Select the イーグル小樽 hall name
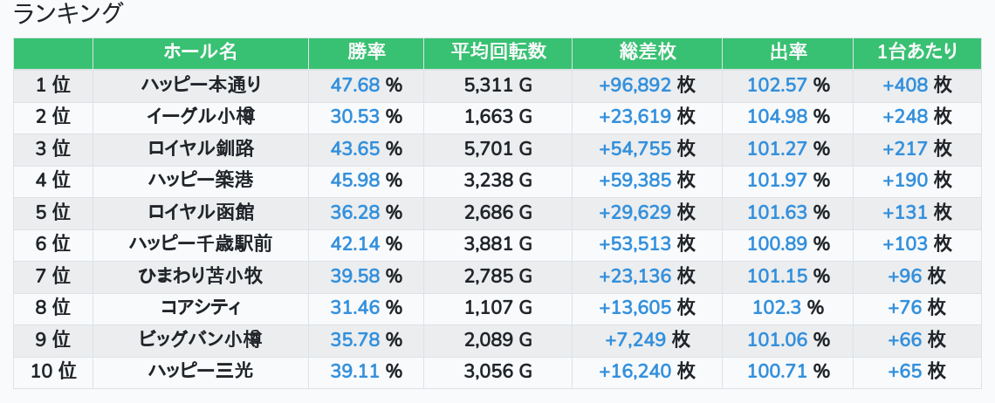The height and width of the screenshot is (403, 995). pyautogui.click(x=200, y=117)
